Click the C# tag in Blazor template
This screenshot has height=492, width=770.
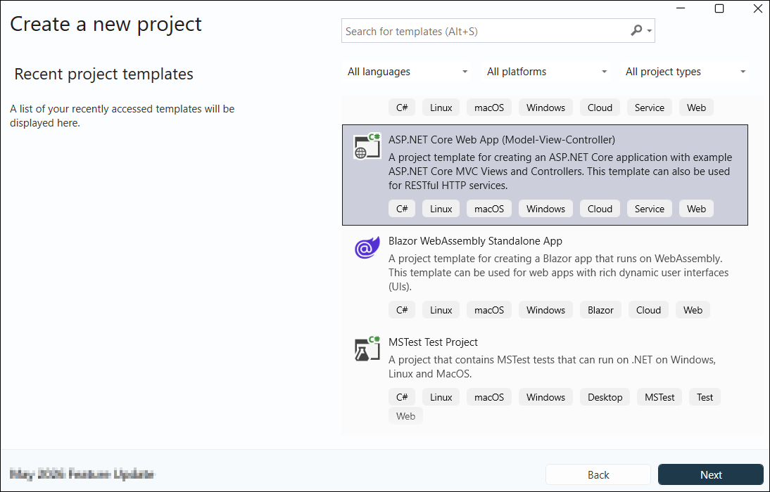point(402,310)
